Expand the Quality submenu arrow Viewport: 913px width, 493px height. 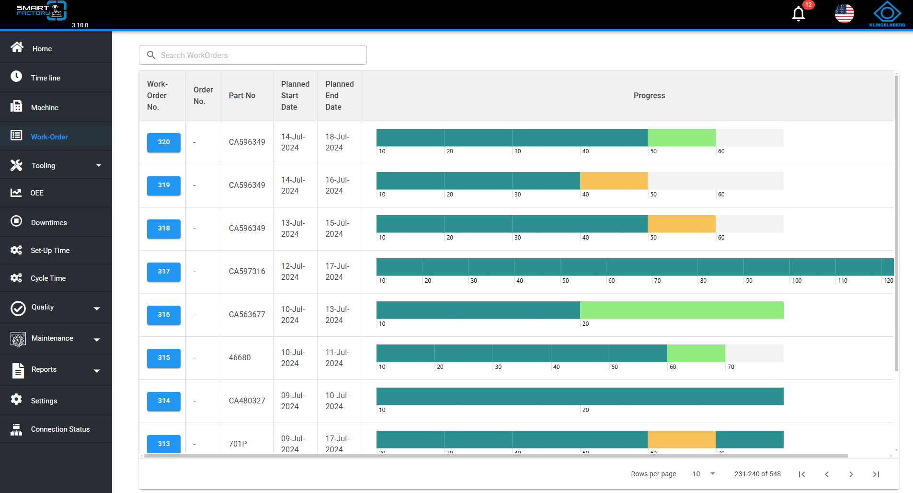(x=97, y=309)
